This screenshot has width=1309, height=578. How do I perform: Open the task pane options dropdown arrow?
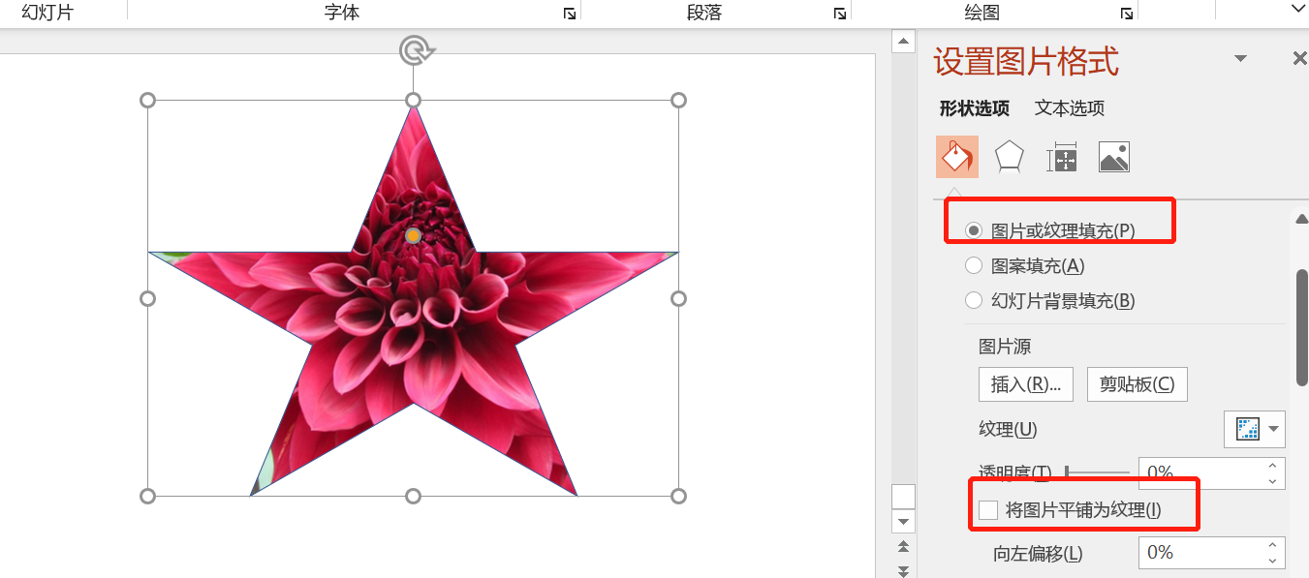pos(1240,59)
